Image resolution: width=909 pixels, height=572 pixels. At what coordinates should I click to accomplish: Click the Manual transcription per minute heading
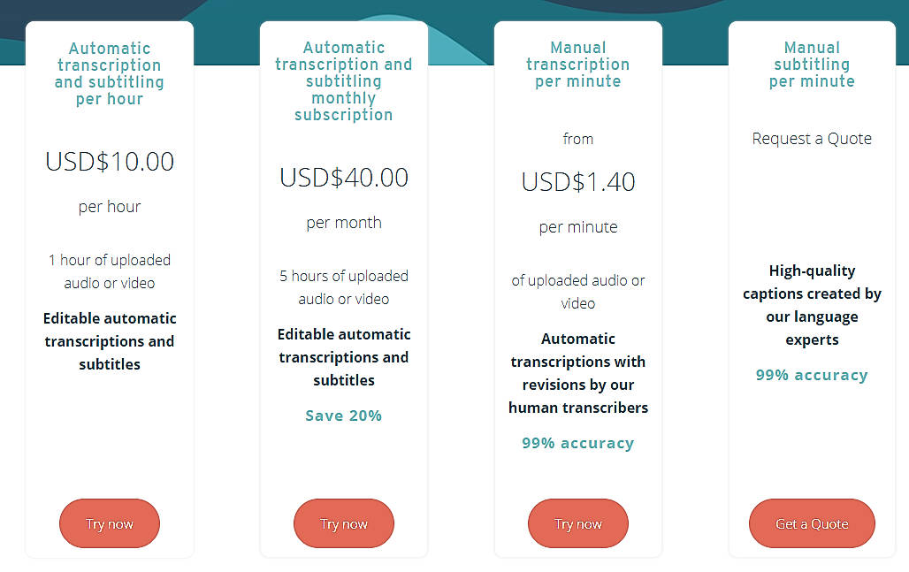577,65
